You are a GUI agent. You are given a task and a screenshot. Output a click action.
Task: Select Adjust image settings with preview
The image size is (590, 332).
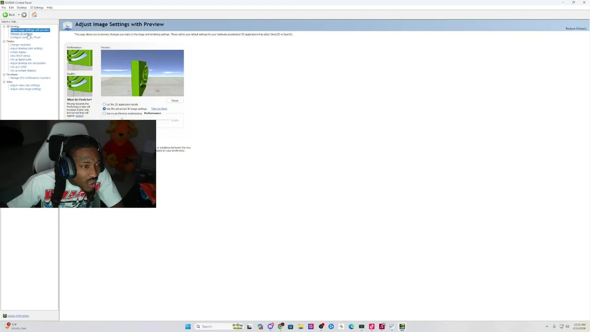[x=29, y=30]
